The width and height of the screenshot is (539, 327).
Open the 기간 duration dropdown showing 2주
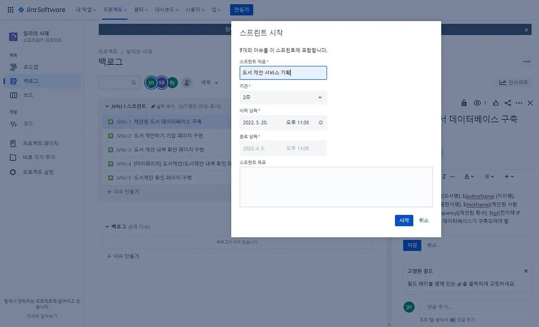pyautogui.click(x=283, y=97)
